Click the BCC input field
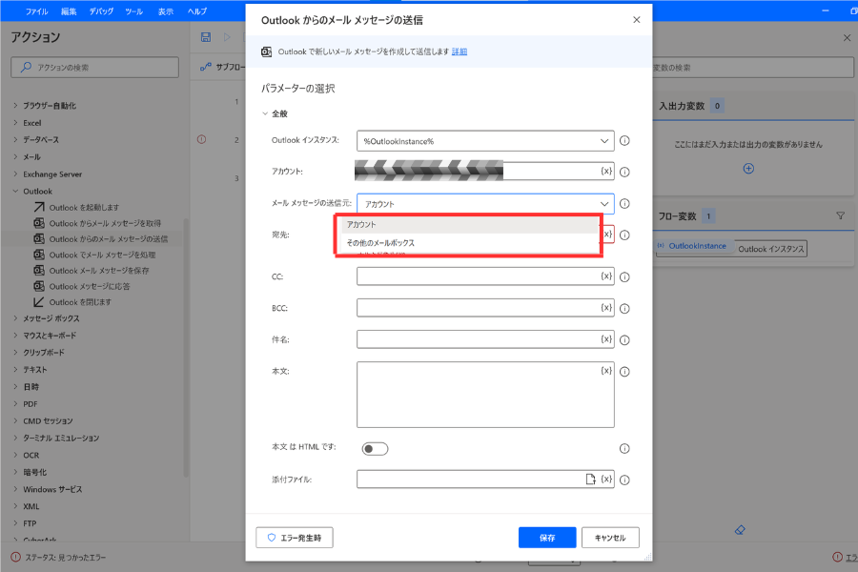Image resolution: width=858 pixels, height=572 pixels. click(485, 308)
